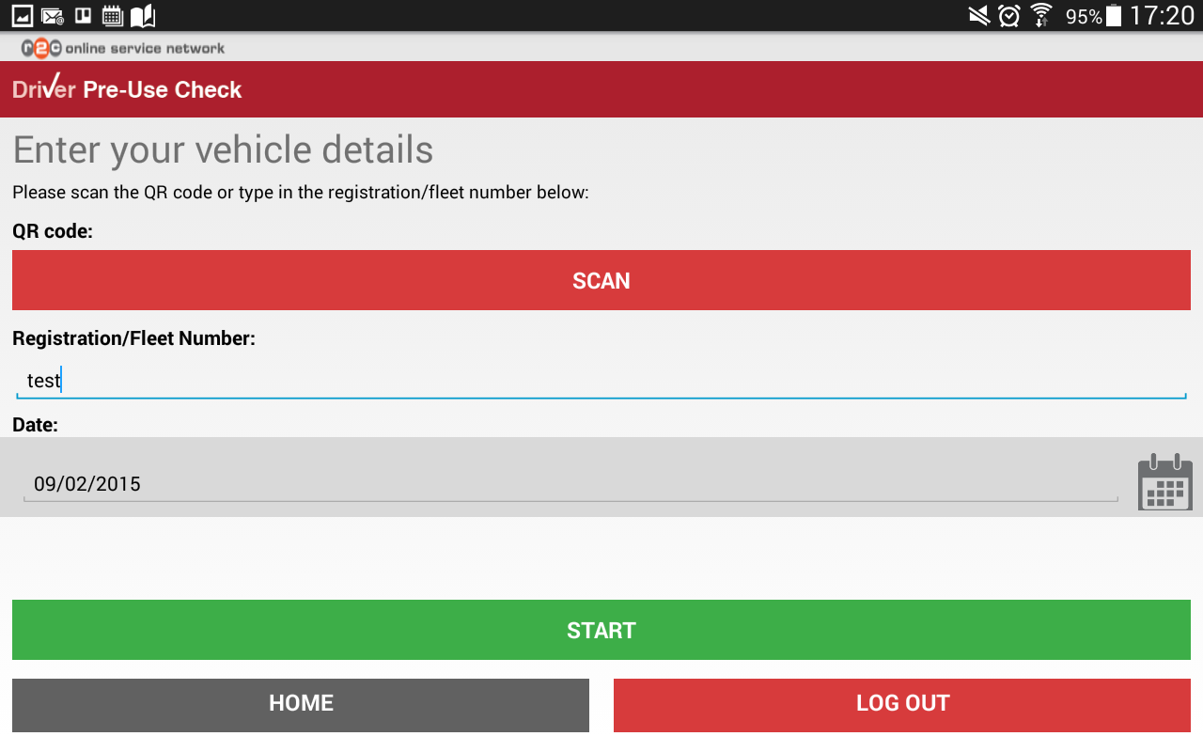1203x752 pixels.
Task: Tap the alarm clock status icon
Action: pos(1008,15)
